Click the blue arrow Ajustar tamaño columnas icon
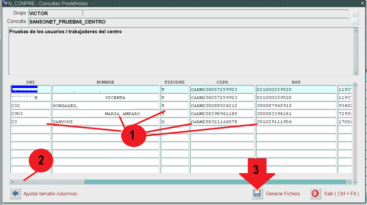Viewport: 367px width, 205px height. click(15, 194)
